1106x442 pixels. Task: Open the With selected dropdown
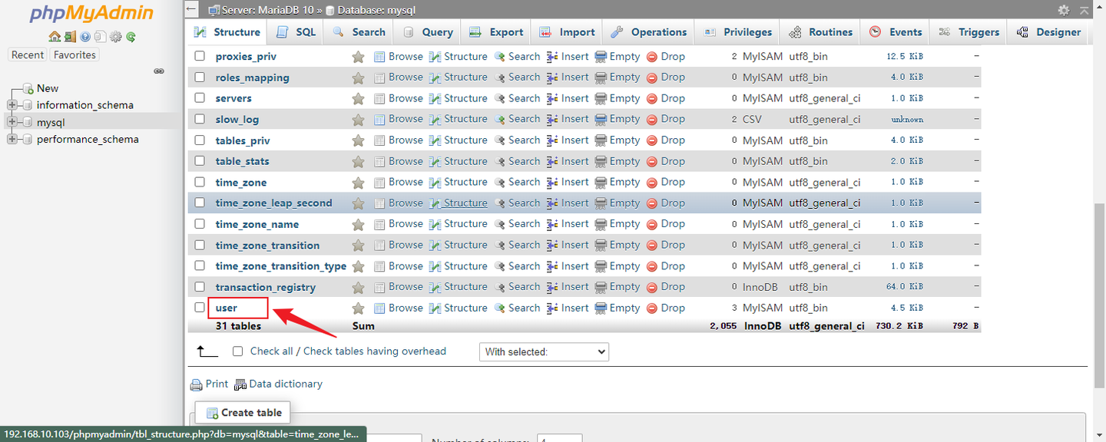pyautogui.click(x=544, y=351)
